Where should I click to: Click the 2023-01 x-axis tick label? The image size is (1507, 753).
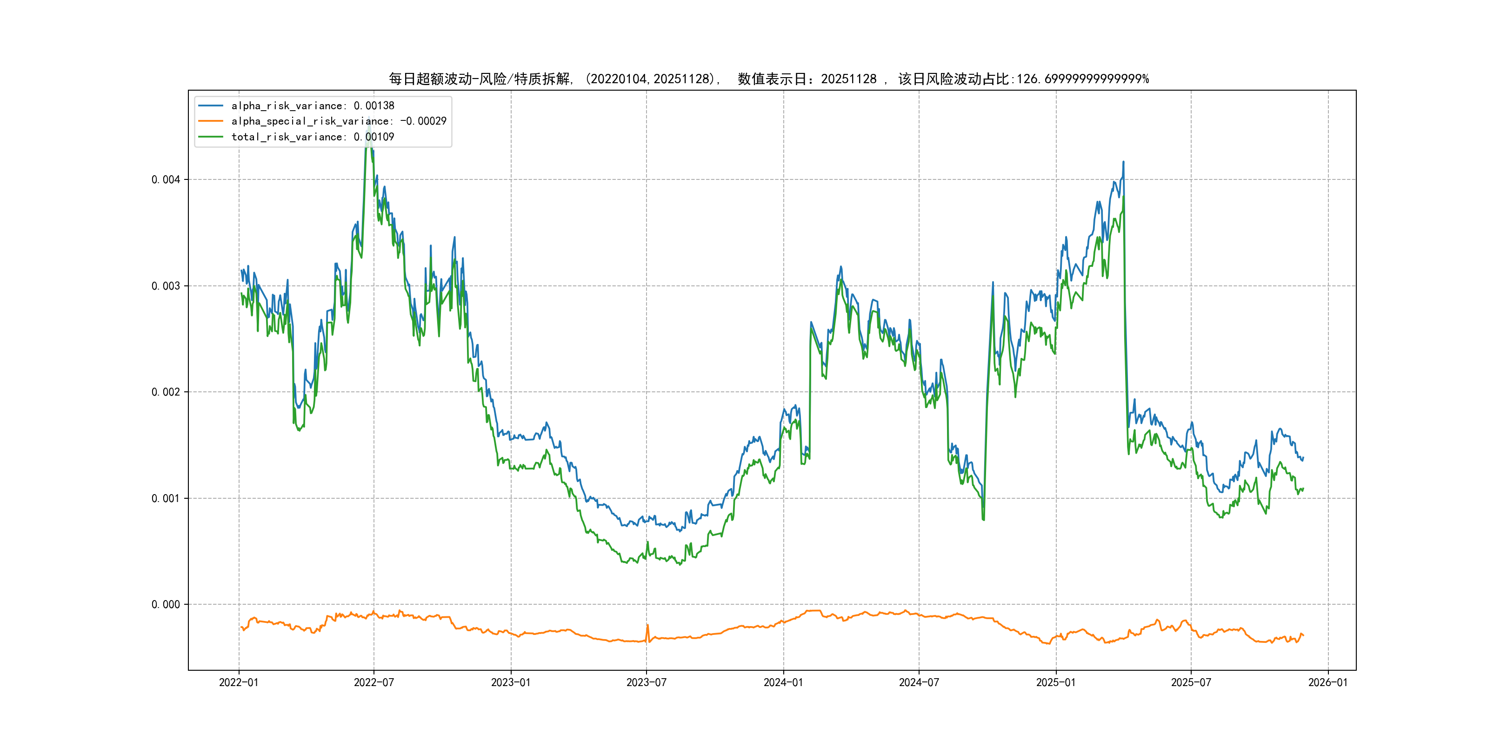(511, 682)
